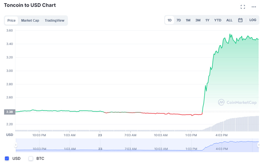Check the BTC currency checkbox
Viewport: 264px width, 165px height.
pos(31,158)
